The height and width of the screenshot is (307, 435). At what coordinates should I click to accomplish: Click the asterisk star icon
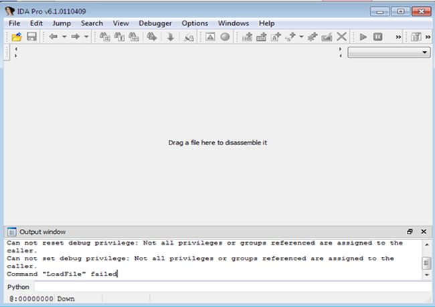click(313, 37)
